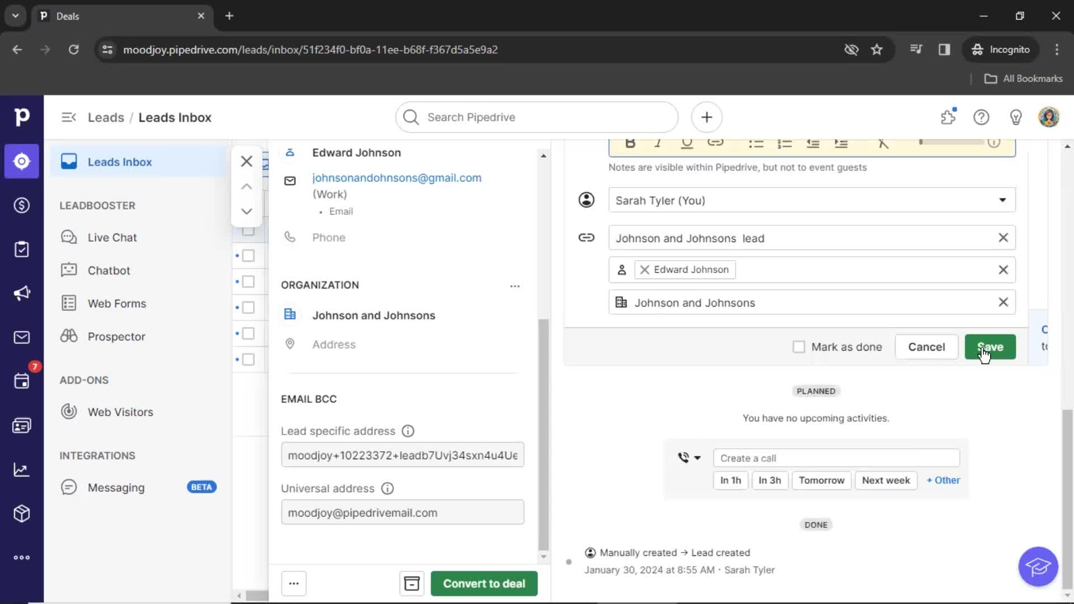Click the Activities sidebar icon
This screenshot has height=604, width=1074.
pos(22,380)
